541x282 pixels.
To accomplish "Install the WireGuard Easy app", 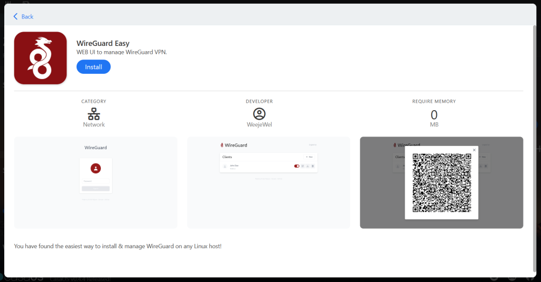I will click(x=94, y=67).
